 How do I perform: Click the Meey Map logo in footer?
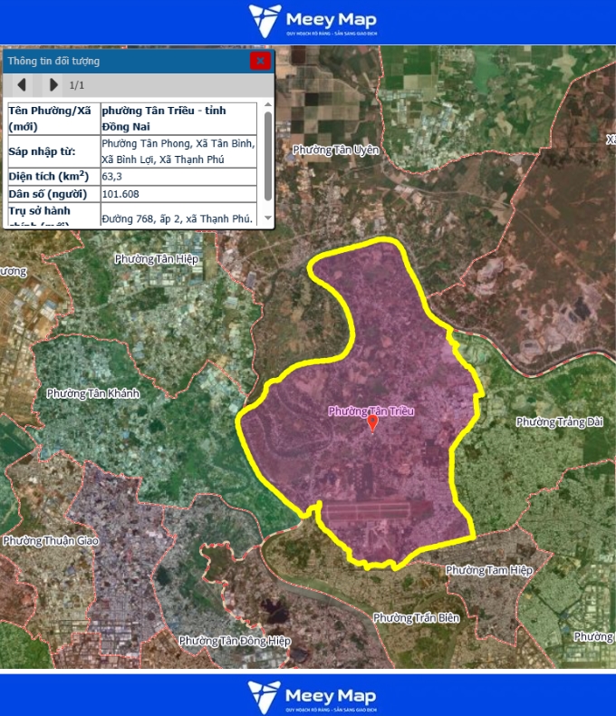tap(312, 695)
